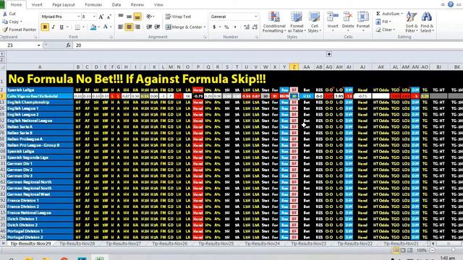Open the font size dropdown
Image resolution: width=463 pixels, height=260 pixels.
95,17
